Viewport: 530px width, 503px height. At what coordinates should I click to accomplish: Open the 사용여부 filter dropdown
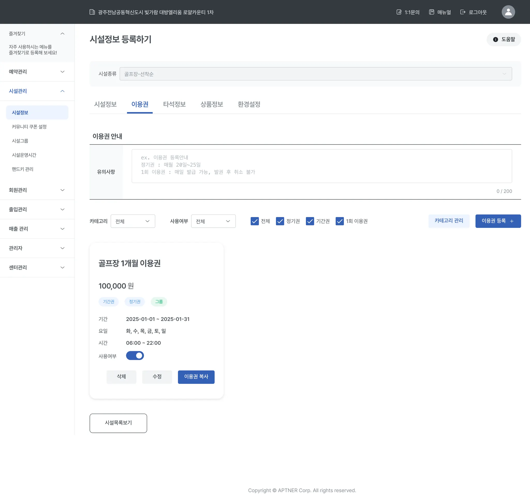click(213, 221)
